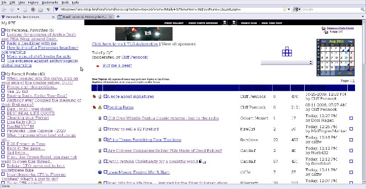The image size is (366, 189).
Task: Tick the My Personal Favorites checkbox
Action: [x=3, y=30]
